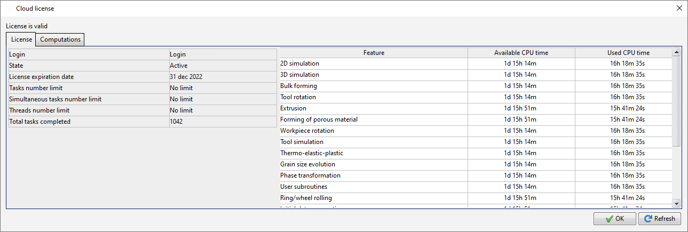Select the License tab
This screenshot has height=232, width=688.
tap(21, 39)
